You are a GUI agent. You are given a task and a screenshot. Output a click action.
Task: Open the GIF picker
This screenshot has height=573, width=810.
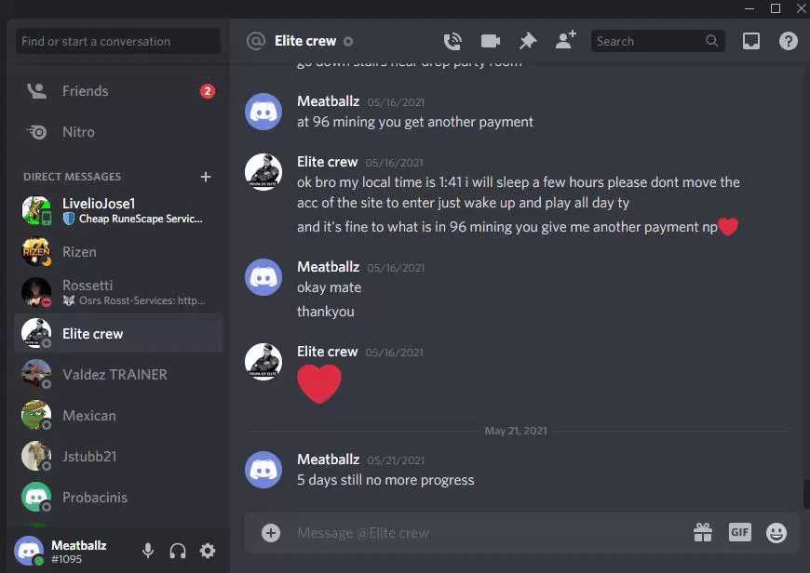[740, 532]
